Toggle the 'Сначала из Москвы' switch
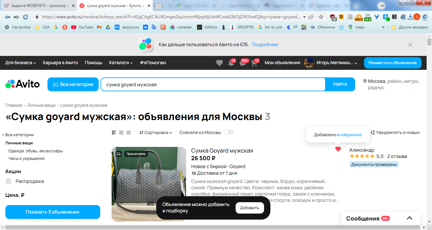 pos(229,132)
